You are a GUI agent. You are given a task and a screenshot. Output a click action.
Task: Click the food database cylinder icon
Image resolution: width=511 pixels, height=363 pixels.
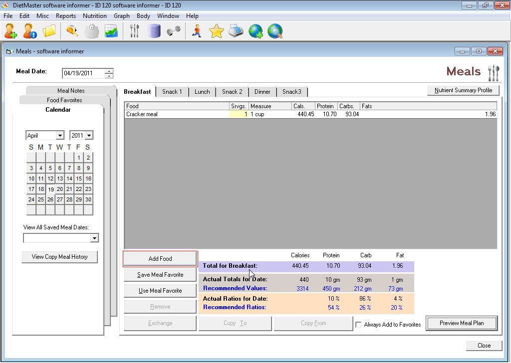click(154, 30)
